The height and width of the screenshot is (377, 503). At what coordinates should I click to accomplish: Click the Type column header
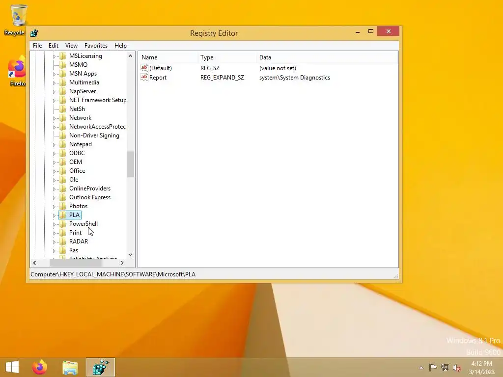226,57
